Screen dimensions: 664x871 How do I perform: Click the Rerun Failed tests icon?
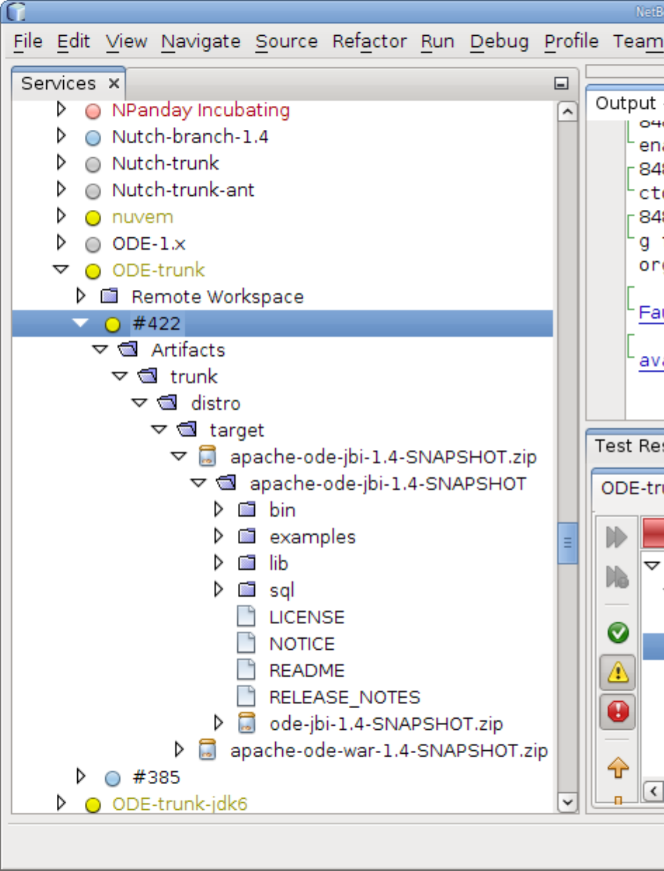[x=617, y=577]
